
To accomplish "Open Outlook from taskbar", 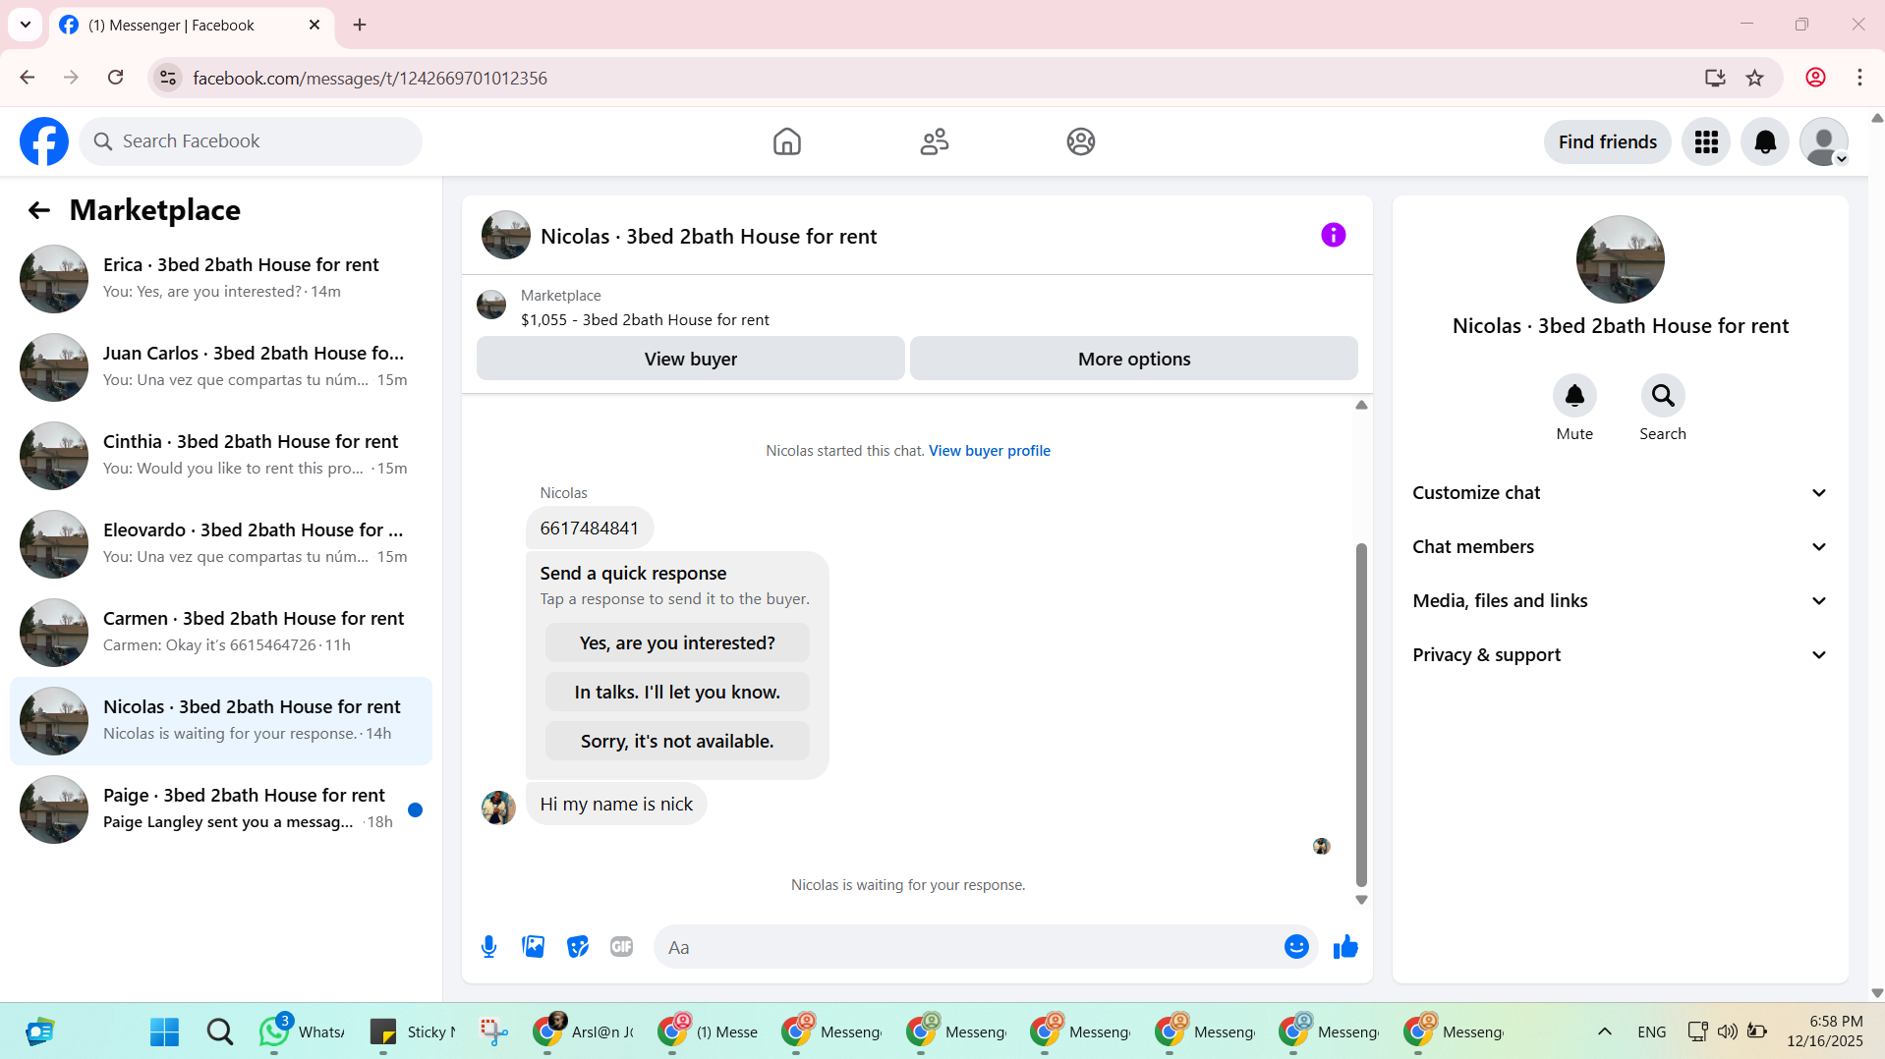I will pos(40,1031).
